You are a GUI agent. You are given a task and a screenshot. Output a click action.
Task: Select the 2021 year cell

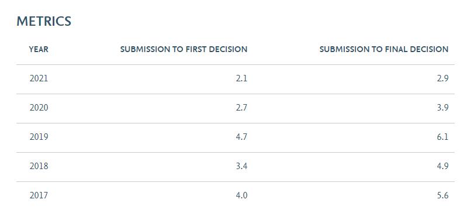39,78
